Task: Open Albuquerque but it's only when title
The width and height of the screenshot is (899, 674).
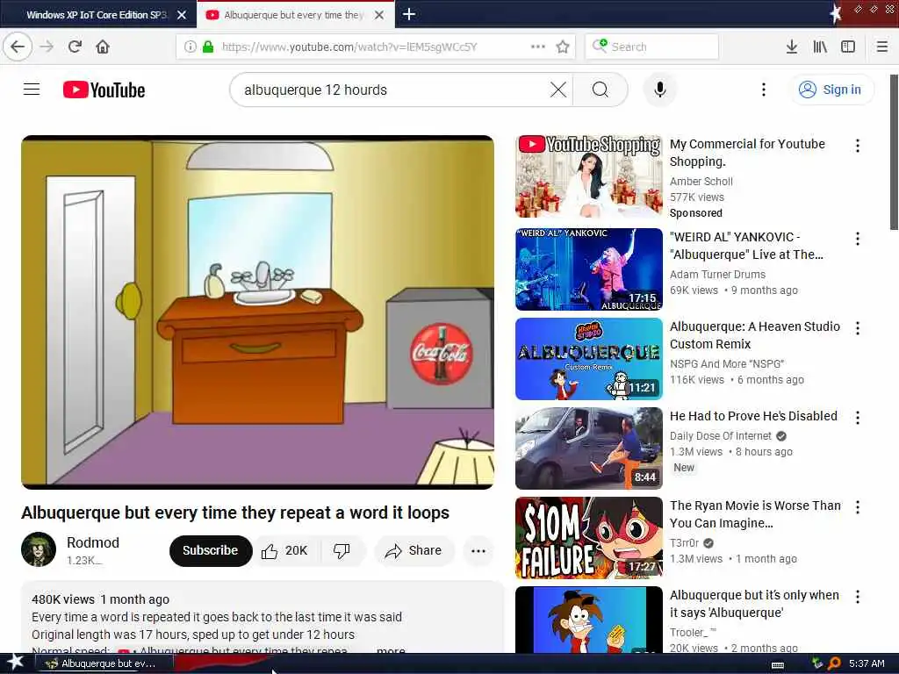Action: click(x=754, y=604)
